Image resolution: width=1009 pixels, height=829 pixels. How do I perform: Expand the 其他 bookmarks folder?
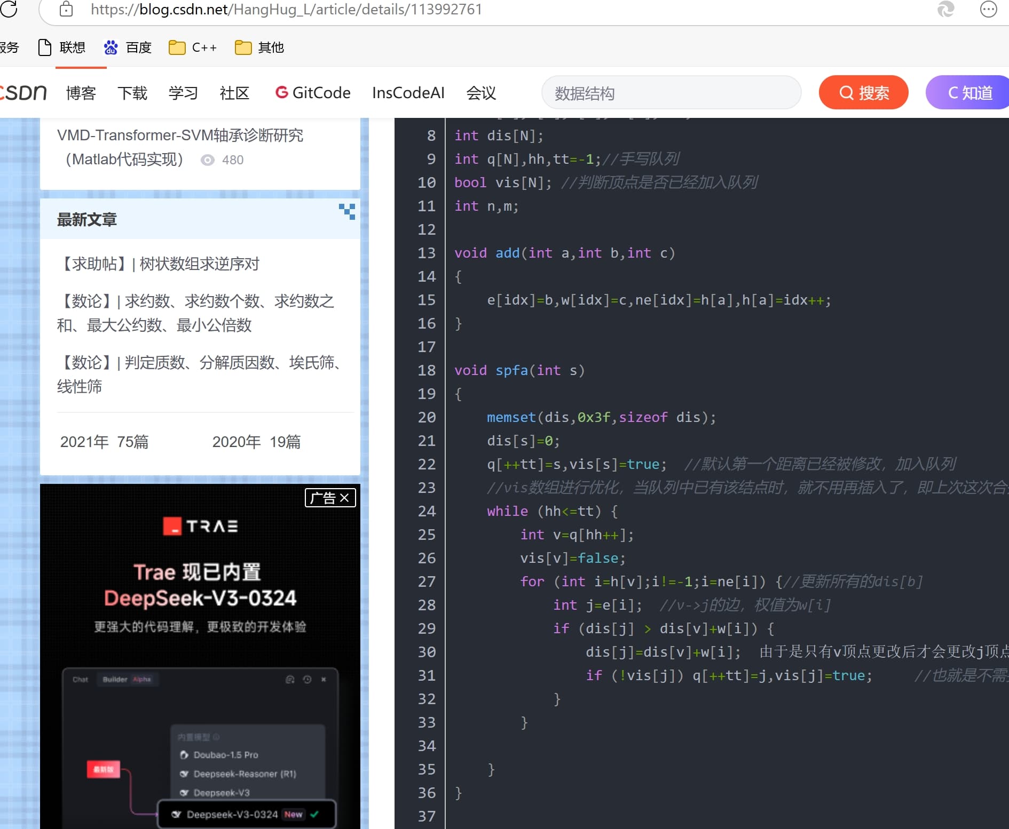(259, 47)
